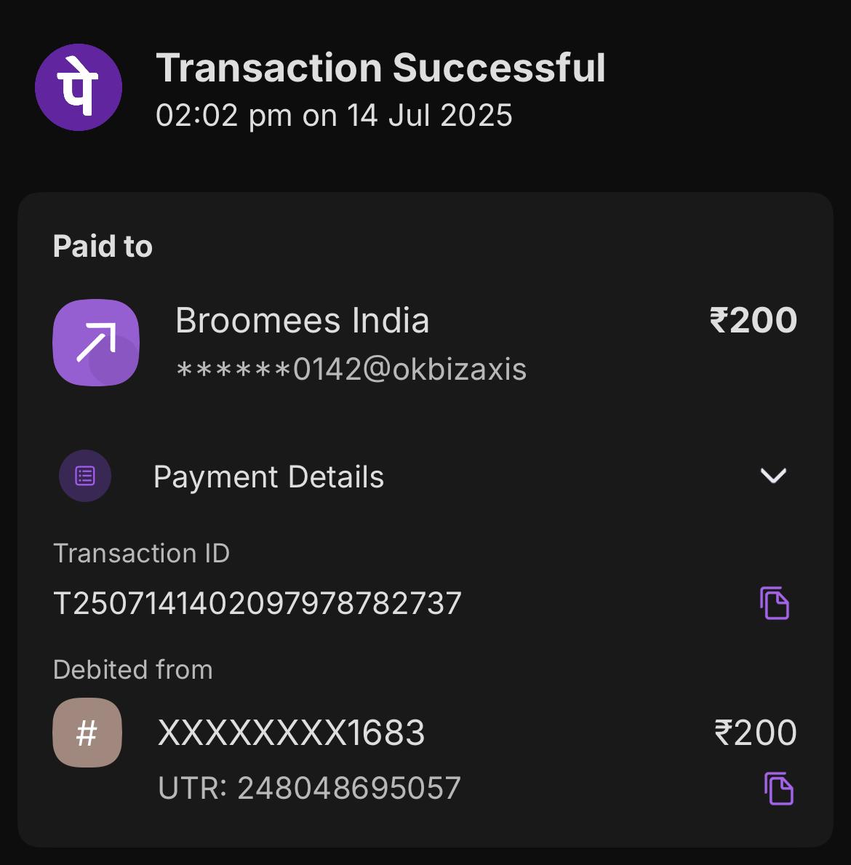Click the Broomees India payee arrow icon
Viewport: 851px width, 865px height.
[96, 343]
